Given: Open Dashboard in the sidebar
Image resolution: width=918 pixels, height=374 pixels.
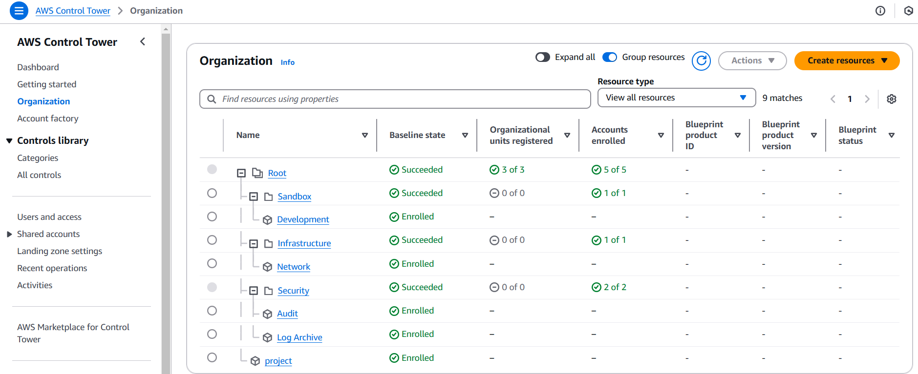Looking at the screenshot, I should coord(38,67).
